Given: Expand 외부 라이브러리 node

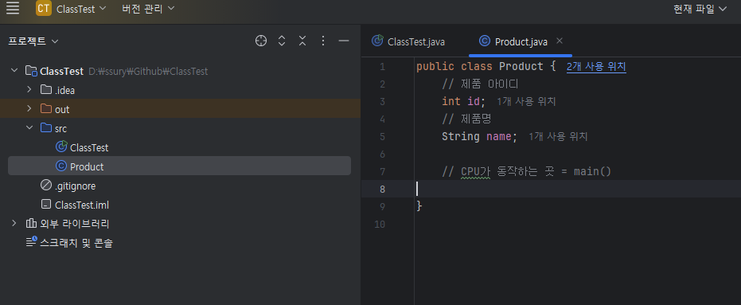Looking at the screenshot, I should [14, 223].
